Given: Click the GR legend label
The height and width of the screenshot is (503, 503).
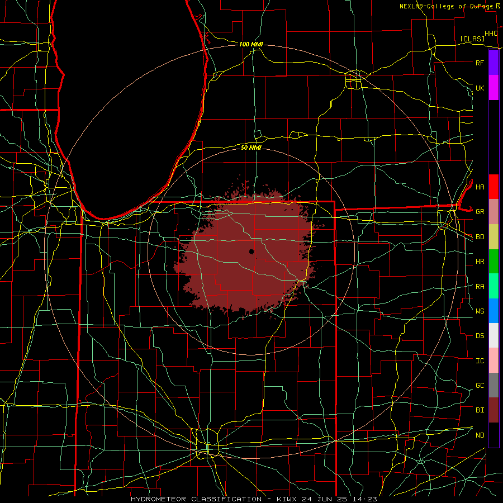Looking at the screenshot, I should [480, 212].
